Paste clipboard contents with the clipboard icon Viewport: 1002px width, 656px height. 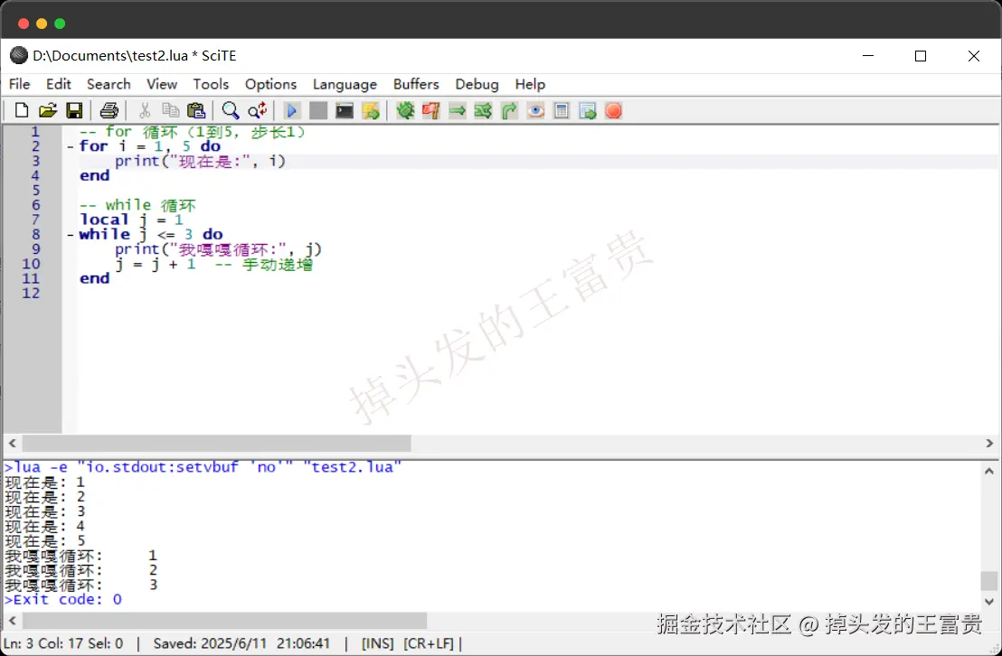(196, 110)
